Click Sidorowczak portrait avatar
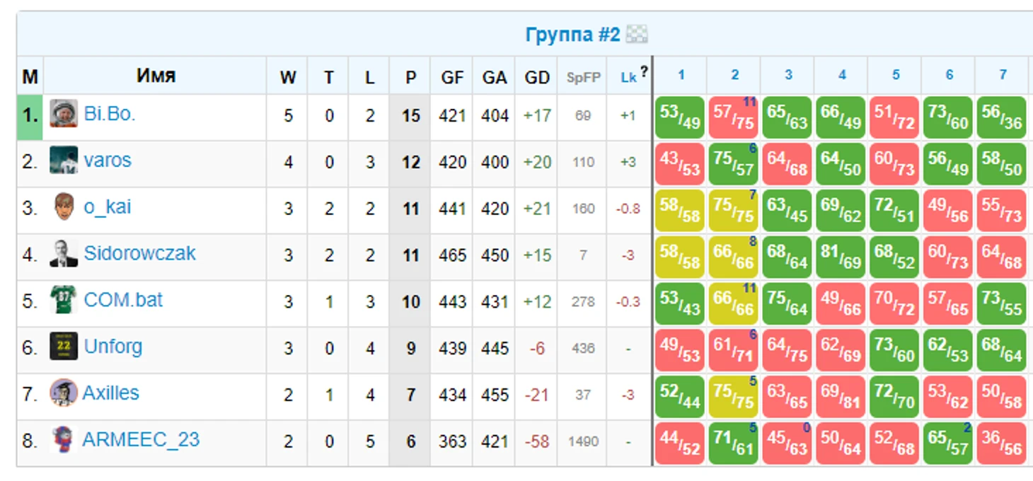The height and width of the screenshot is (481, 1033). [64, 254]
